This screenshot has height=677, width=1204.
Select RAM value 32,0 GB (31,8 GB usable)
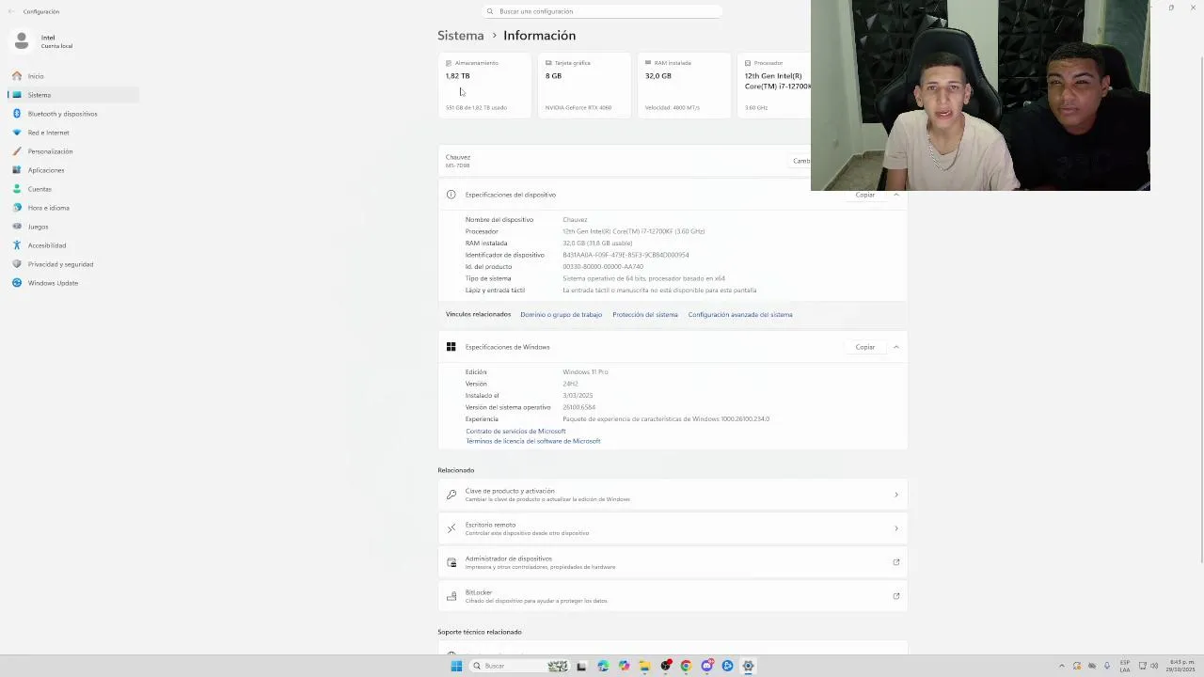(x=597, y=244)
